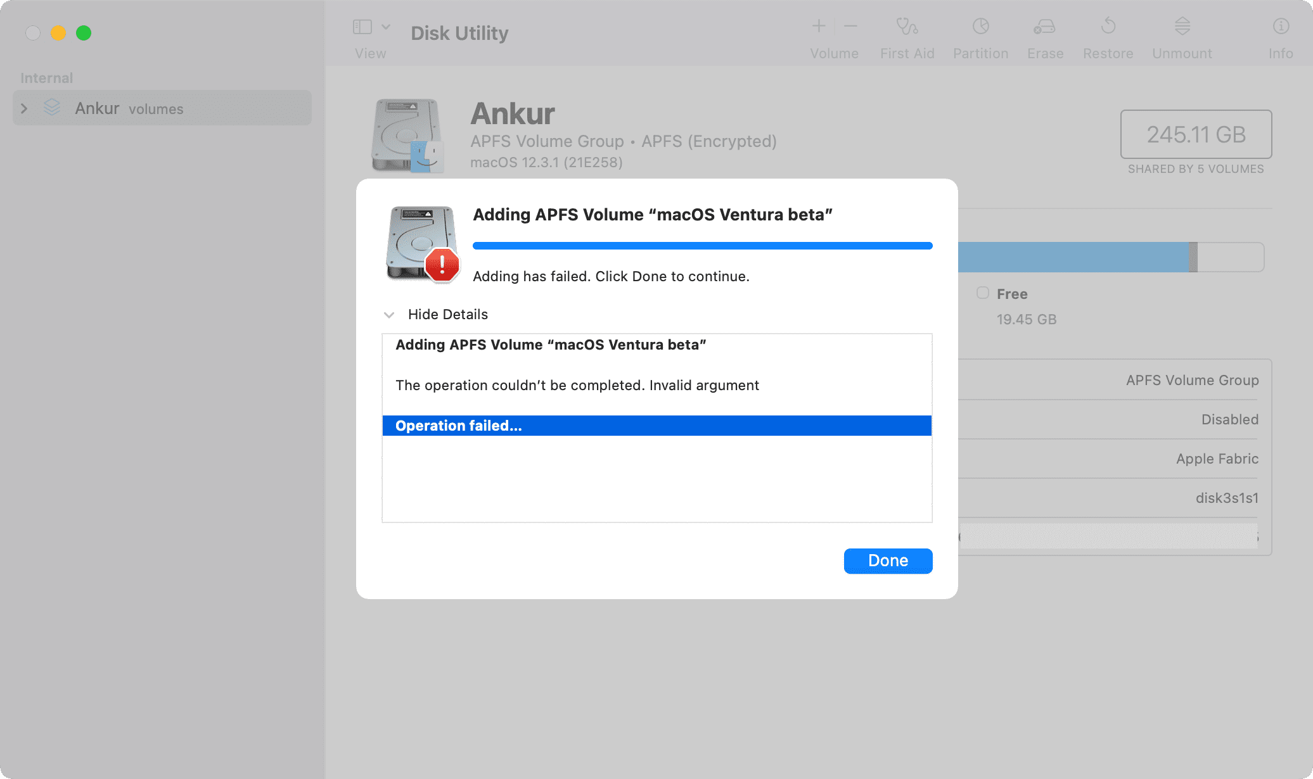This screenshot has width=1313, height=779.
Task: Add a volume with the plus icon
Action: [819, 26]
